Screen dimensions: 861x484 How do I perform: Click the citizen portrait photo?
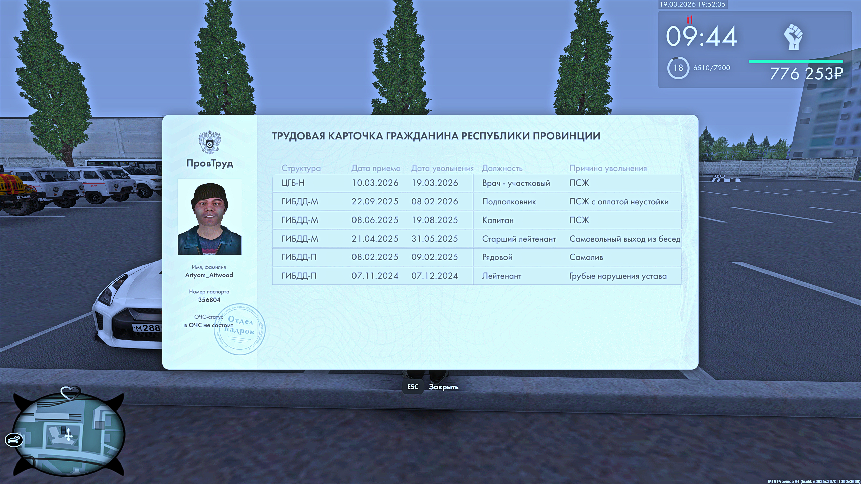210,217
